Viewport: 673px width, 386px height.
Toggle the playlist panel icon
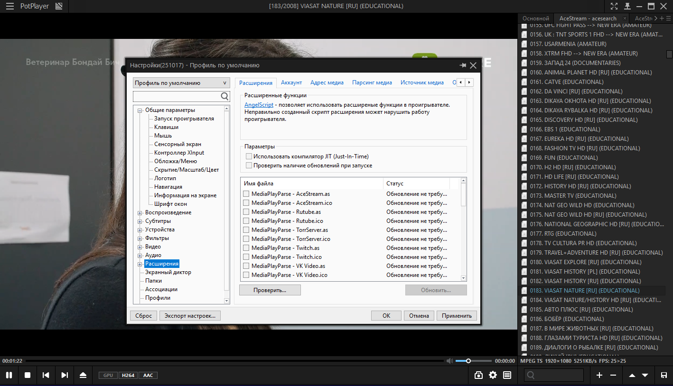tap(507, 375)
